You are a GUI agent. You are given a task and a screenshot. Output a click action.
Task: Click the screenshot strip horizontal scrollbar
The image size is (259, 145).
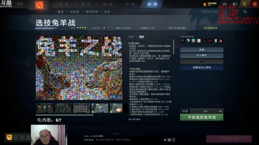(x=64, y=115)
